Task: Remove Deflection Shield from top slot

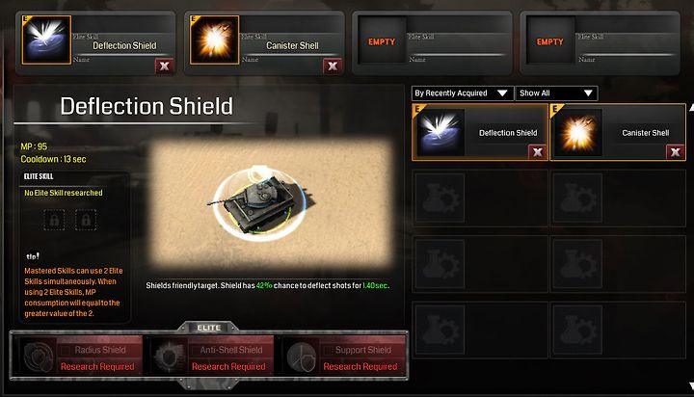Action: point(164,66)
